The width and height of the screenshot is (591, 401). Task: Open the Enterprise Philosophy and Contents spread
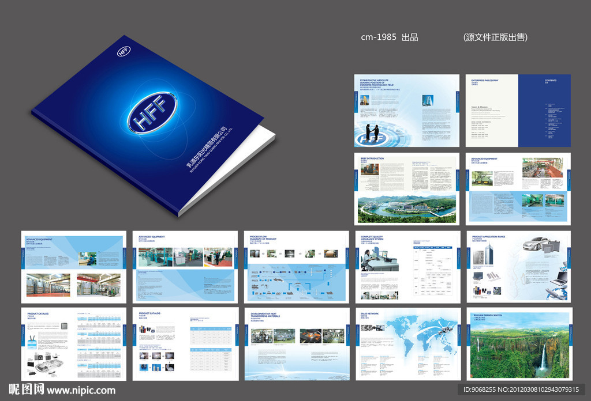(x=518, y=111)
